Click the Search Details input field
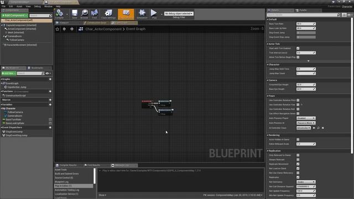 (302, 15)
